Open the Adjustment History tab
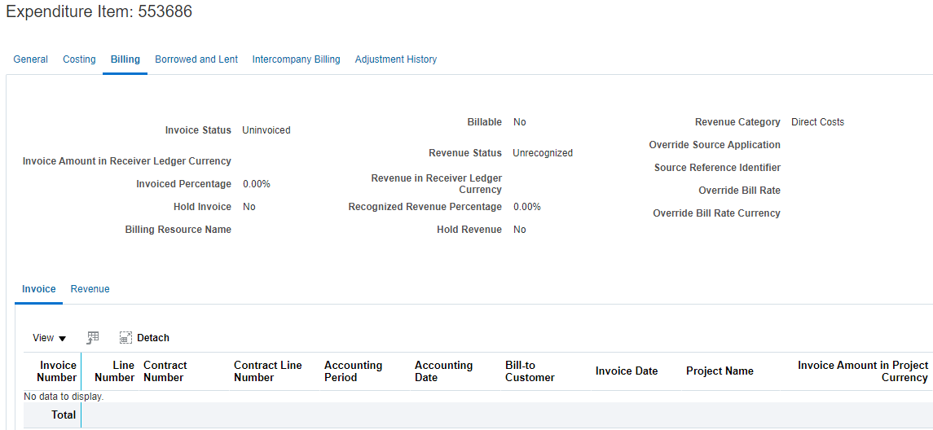The height and width of the screenshot is (430, 933). pyautogui.click(x=396, y=59)
